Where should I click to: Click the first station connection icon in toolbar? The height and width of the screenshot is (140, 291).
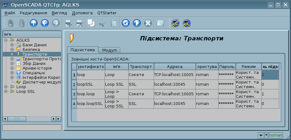pos(175,23)
